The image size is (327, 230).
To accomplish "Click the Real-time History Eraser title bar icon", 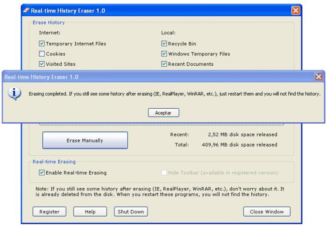I will [x=26, y=11].
